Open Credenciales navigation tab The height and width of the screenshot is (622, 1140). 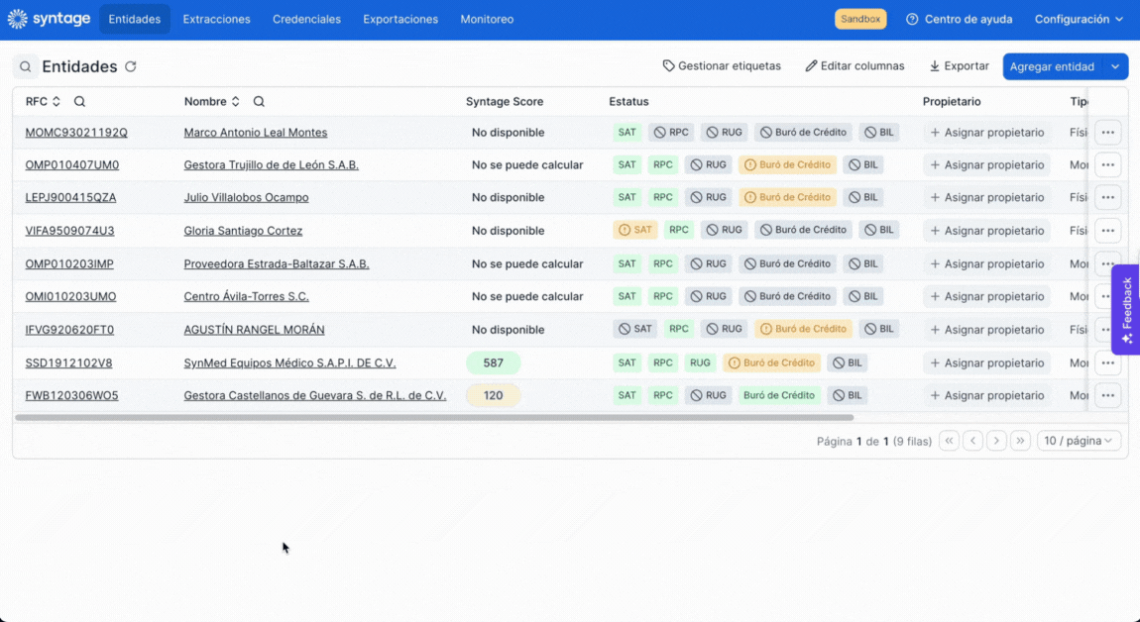(307, 19)
